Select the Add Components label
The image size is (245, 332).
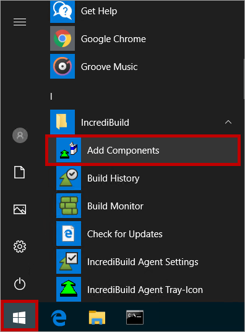[123, 151]
